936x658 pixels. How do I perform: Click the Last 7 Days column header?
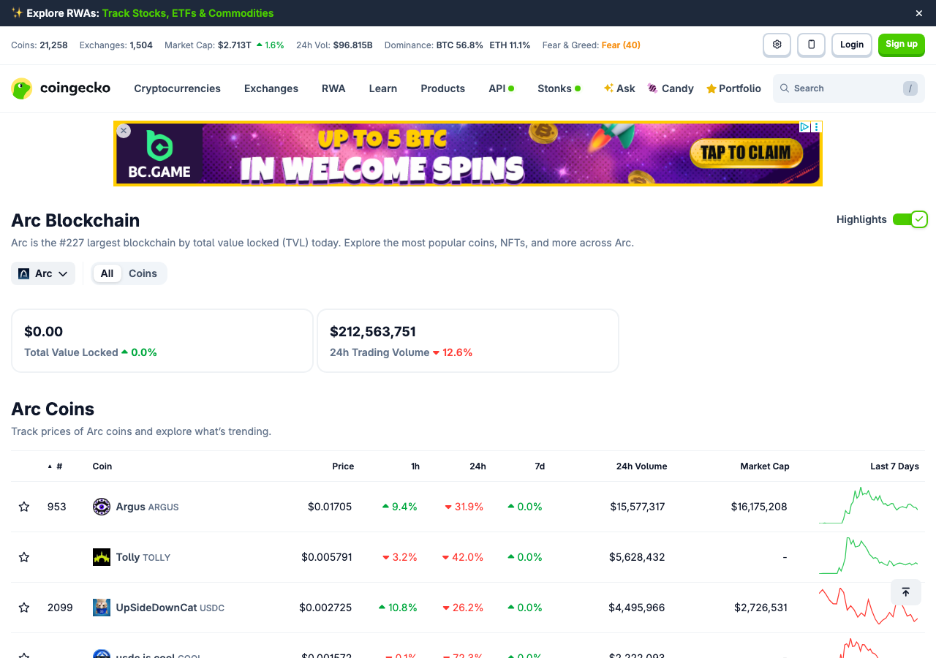tap(894, 466)
